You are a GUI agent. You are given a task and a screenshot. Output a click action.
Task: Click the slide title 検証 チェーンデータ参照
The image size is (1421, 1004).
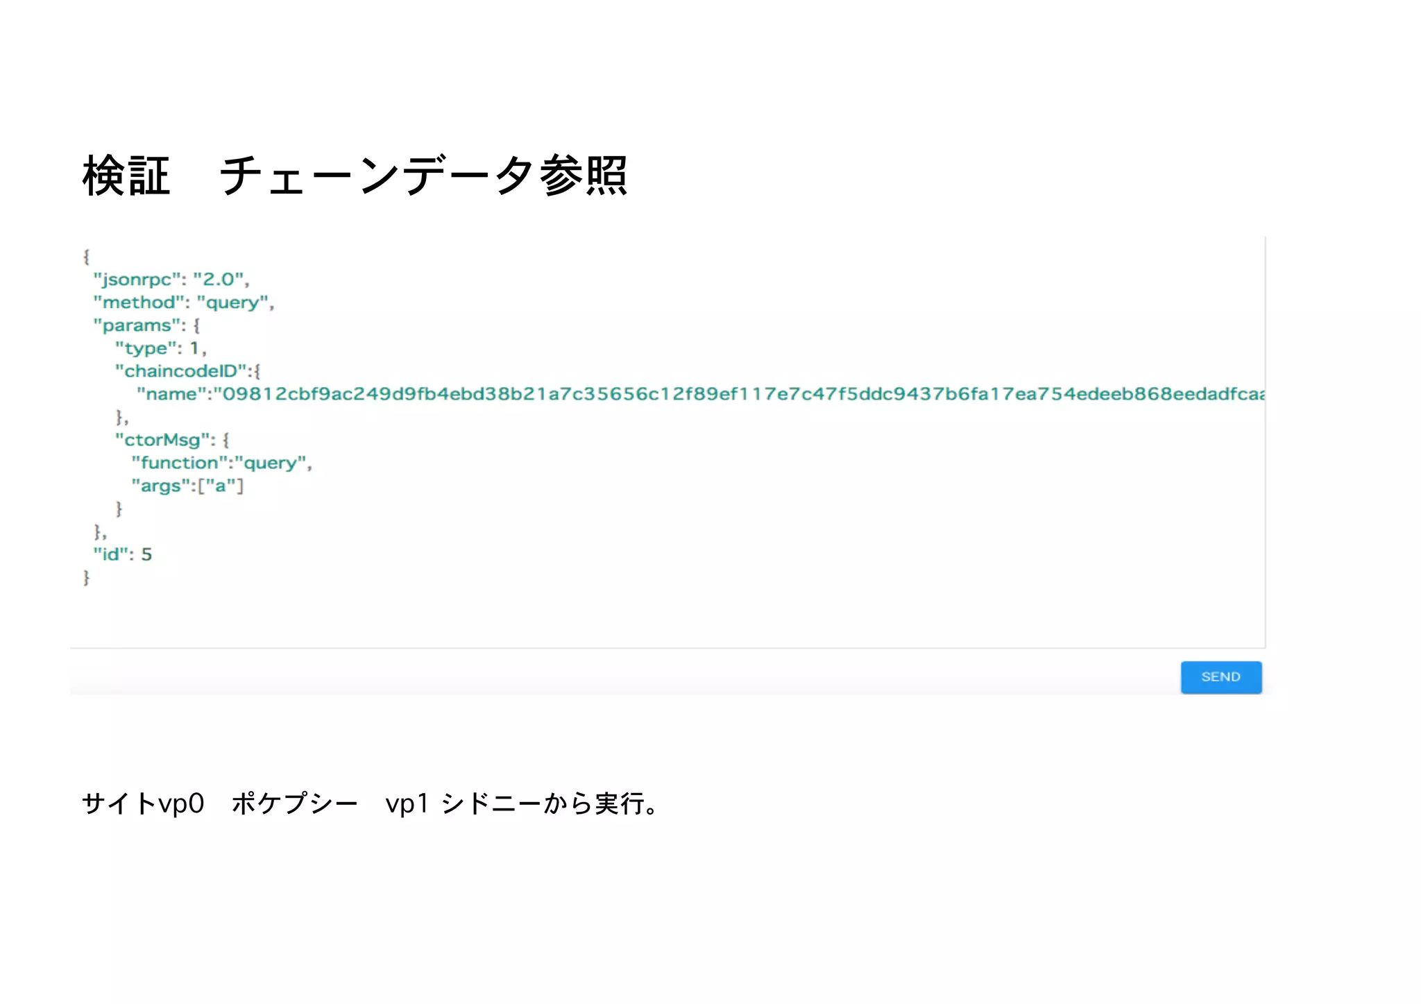pyautogui.click(x=355, y=176)
